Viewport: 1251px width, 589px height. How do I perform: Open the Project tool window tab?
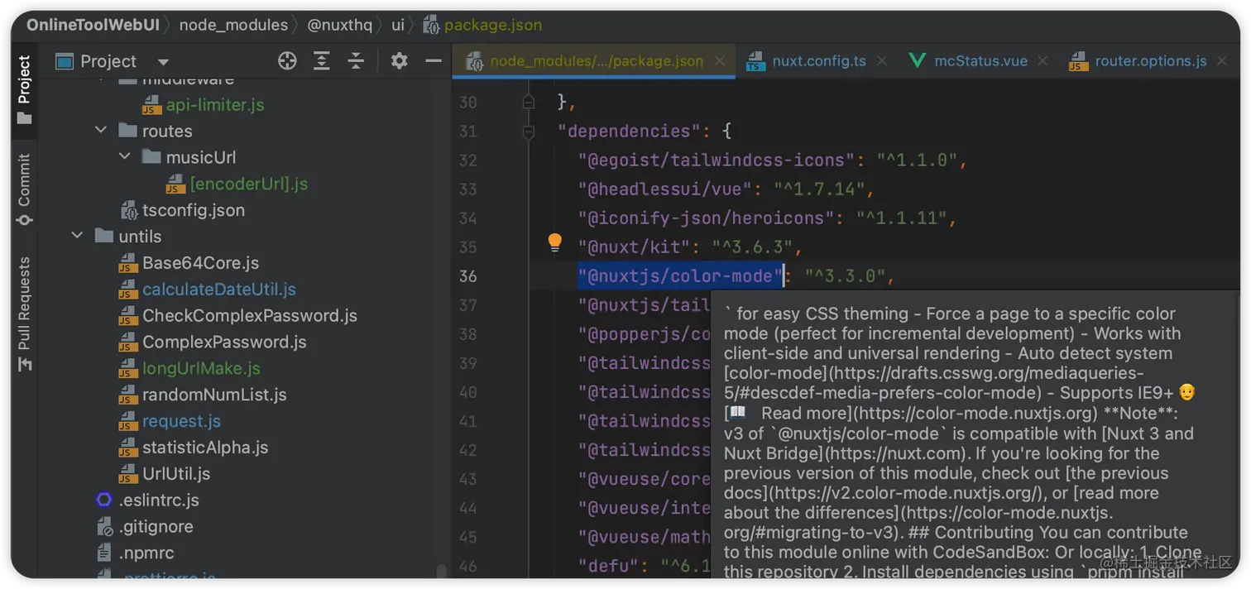24,89
